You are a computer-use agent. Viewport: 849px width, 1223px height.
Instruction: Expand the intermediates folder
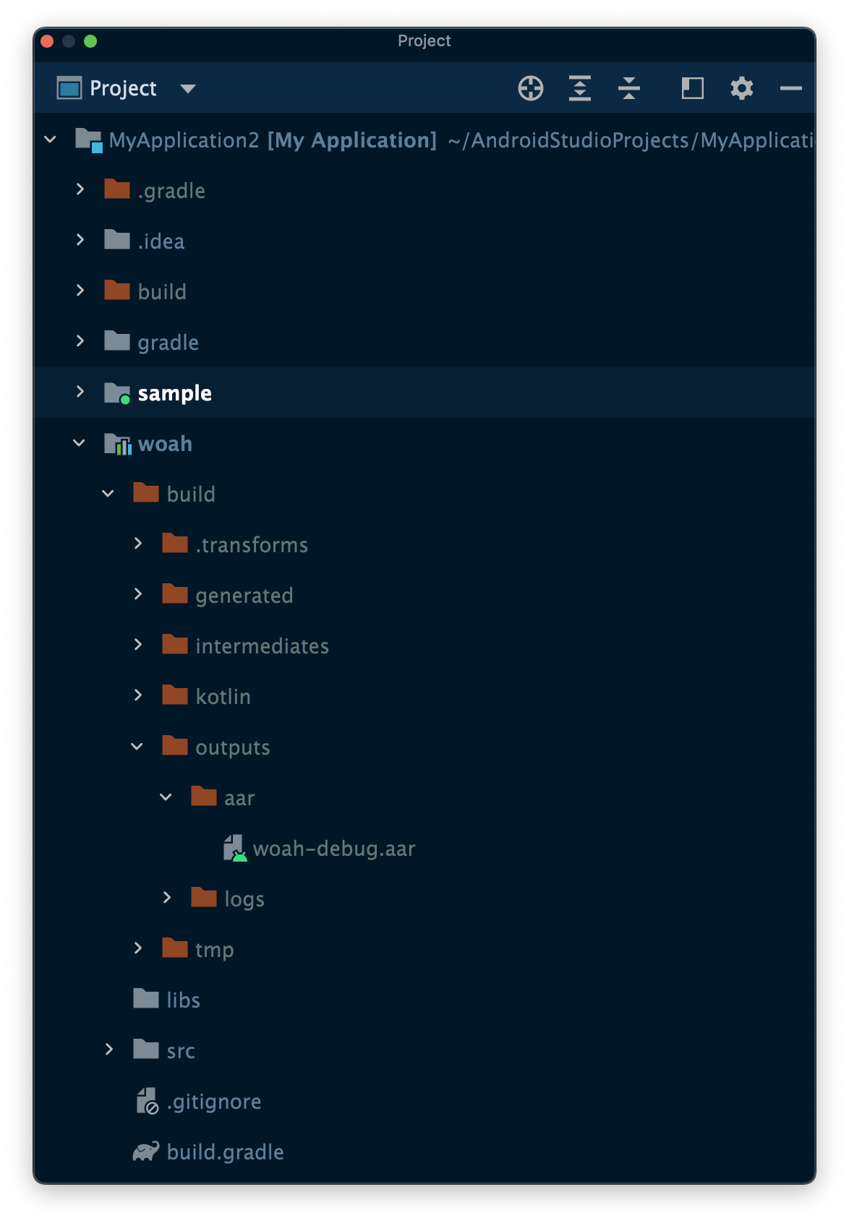click(x=138, y=645)
